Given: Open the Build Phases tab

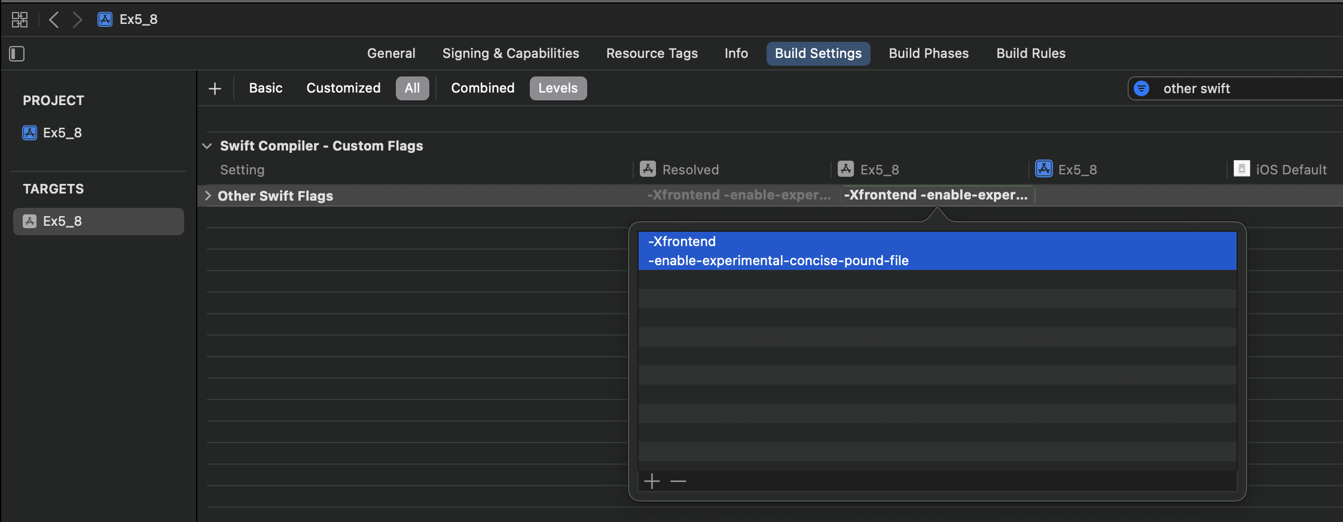Looking at the screenshot, I should pos(929,53).
